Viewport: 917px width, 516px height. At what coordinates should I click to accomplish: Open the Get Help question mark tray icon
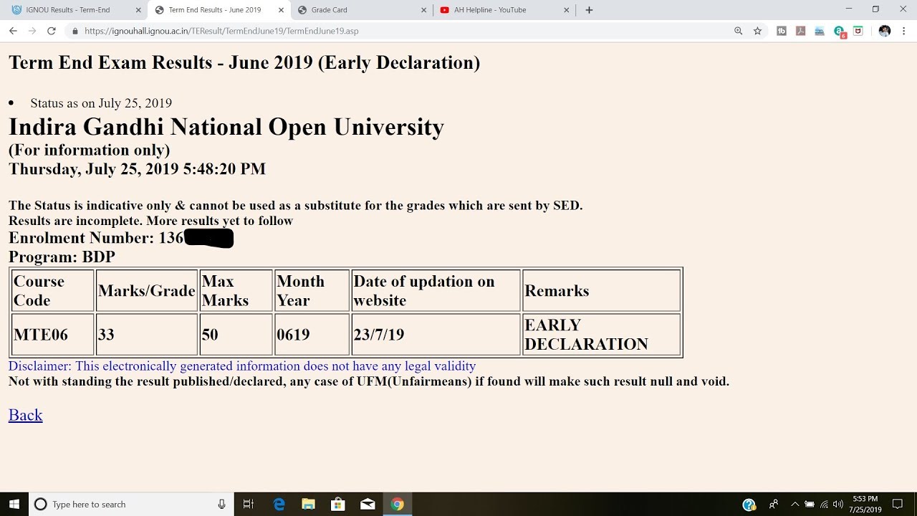click(749, 504)
